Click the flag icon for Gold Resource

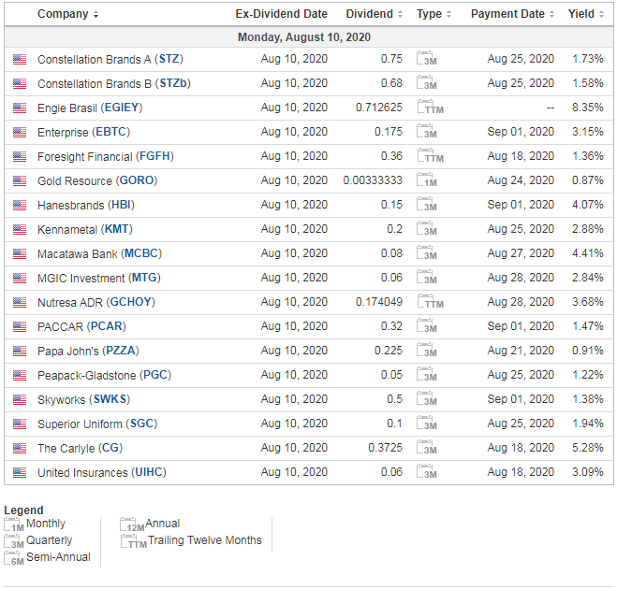20,181
